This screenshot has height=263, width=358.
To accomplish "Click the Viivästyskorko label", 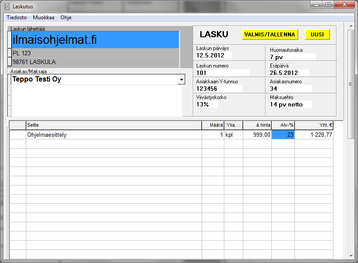I will point(211,97).
